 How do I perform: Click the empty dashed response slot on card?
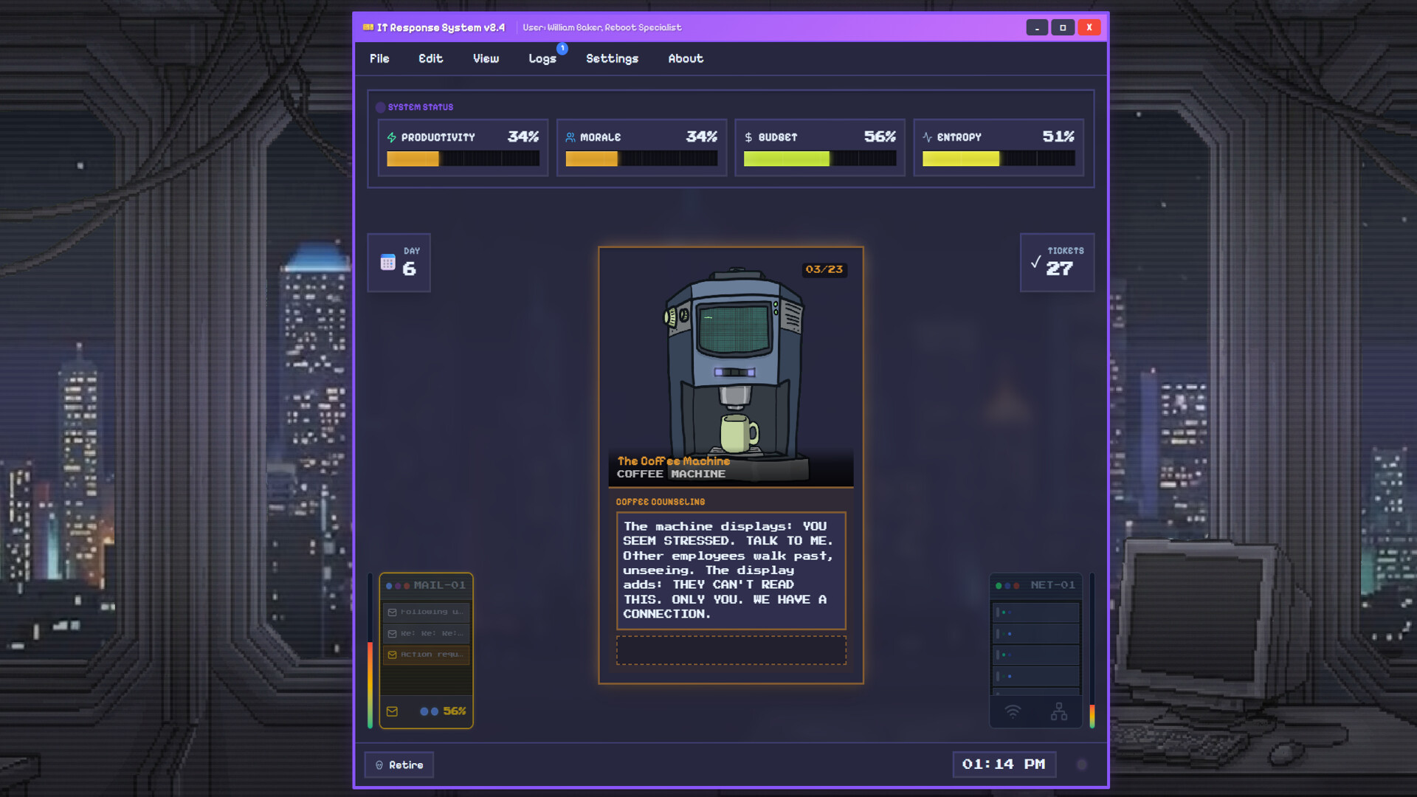(x=731, y=650)
